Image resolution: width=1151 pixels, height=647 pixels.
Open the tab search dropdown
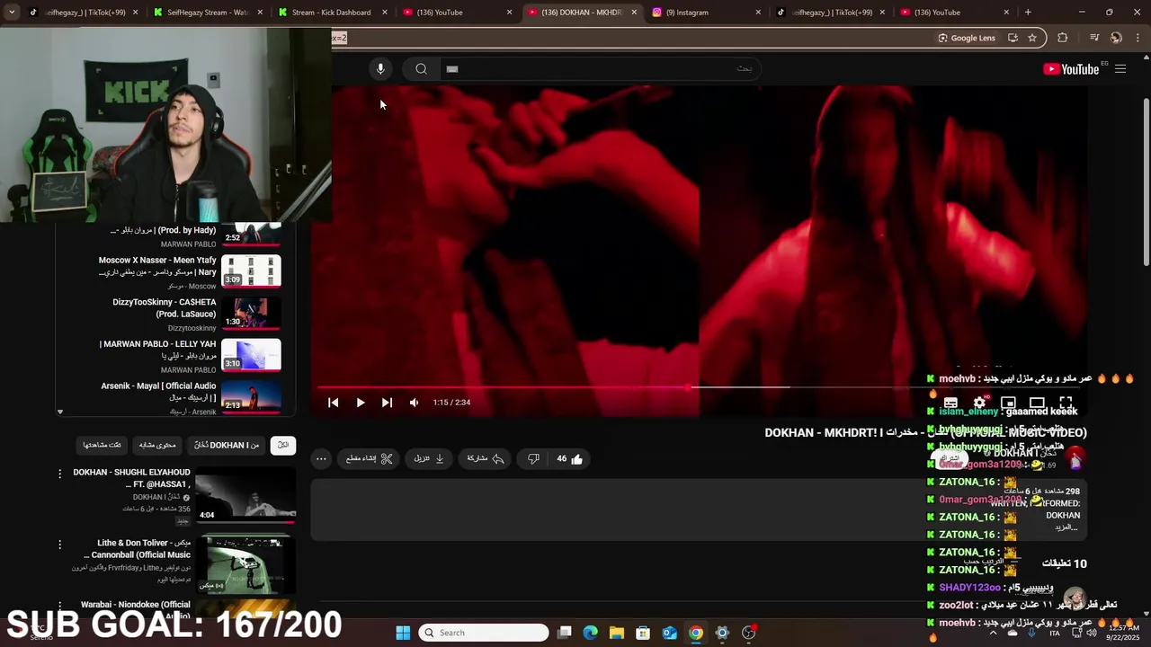coord(13,13)
